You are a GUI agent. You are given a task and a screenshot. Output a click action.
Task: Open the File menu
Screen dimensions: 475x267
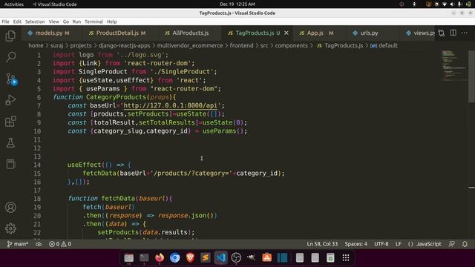[x=5, y=22]
